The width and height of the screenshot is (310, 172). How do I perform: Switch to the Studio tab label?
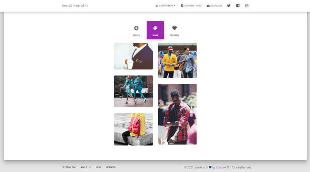(x=136, y=35)
